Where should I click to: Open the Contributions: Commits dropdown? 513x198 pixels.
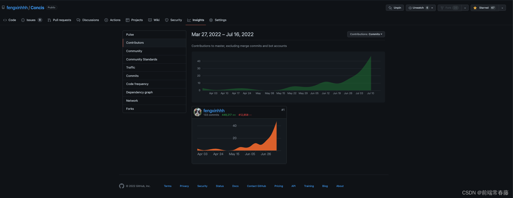(x=366, y=34)
